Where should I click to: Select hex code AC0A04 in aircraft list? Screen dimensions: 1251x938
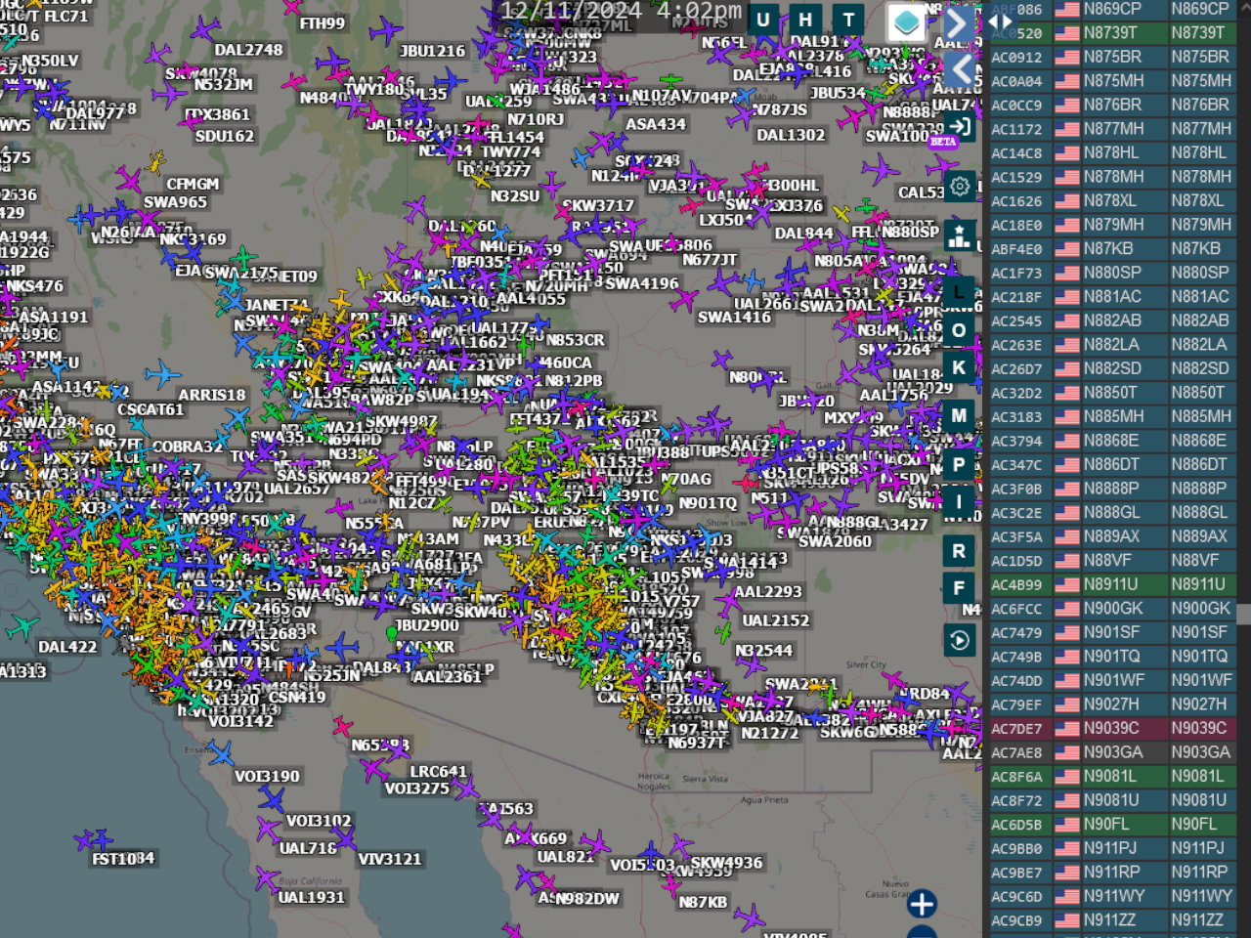point(1016,82)
